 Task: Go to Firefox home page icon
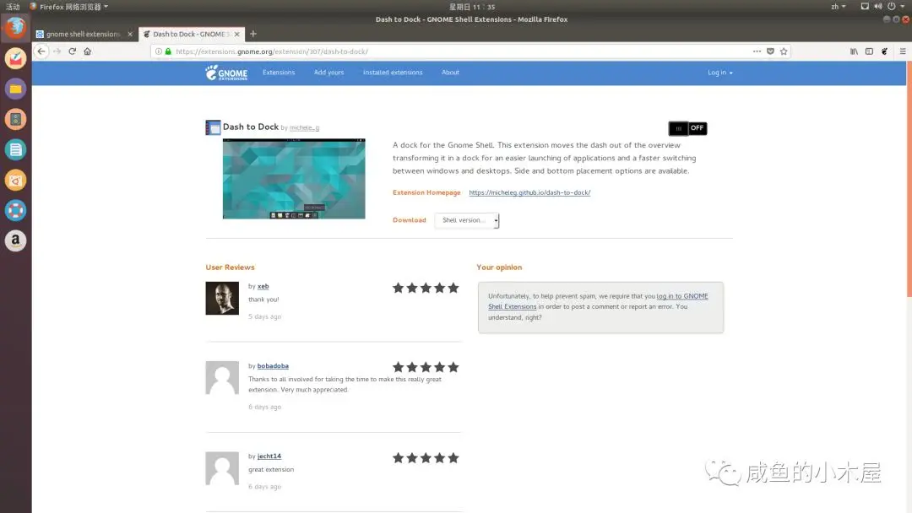[87, 51]
